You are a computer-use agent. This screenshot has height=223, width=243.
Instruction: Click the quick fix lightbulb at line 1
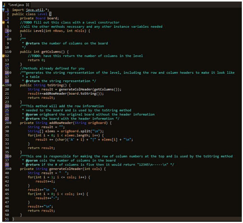pos(3,10)
